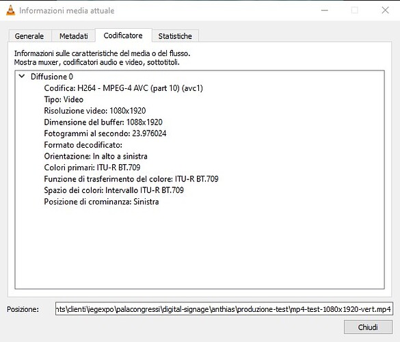The image size is (400, 342).
Task: Open the Metadati tab
Action: [73, 36]
